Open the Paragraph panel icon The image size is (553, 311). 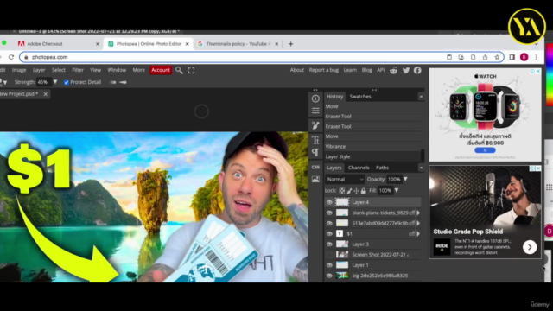315,152
